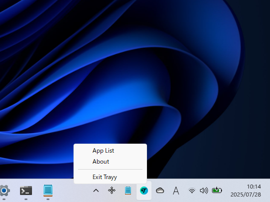Click the battery charging icon
Image resolution: width=270 pixels, height=202 pixels.
217,190
